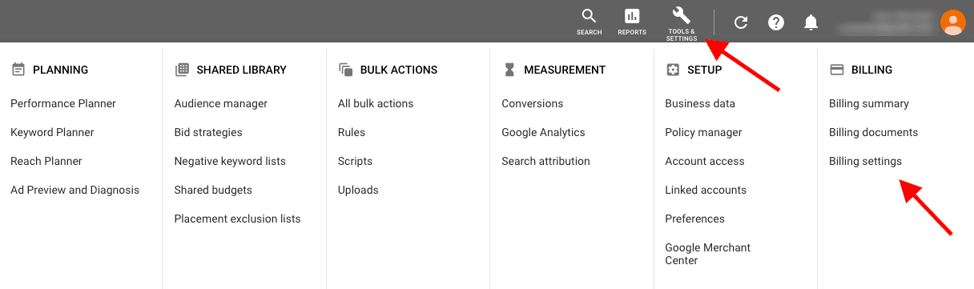974x289 pixels.
Task: Open the help question mark icon
Action: pyautogui.click(x=776, y=22)
